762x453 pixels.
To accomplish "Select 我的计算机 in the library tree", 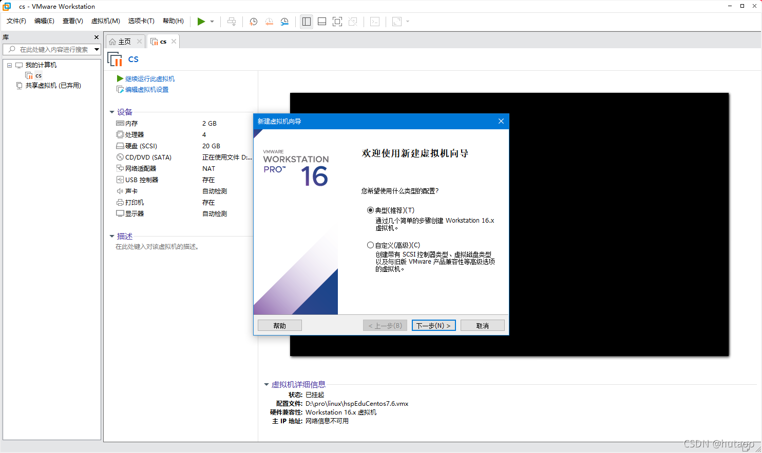I will [x=41, y=65].
